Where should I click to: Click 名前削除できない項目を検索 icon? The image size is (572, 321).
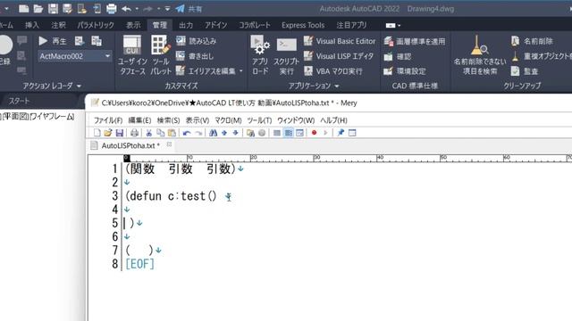pyautogui.click(x=480, y=54)
